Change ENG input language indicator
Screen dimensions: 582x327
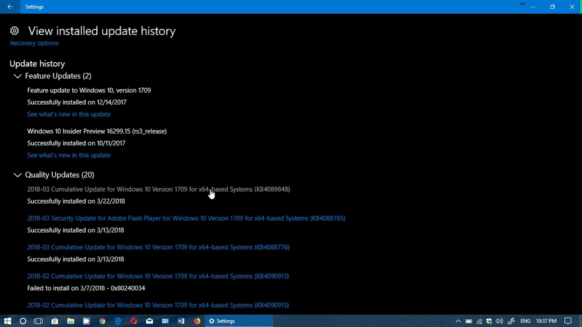(x=526, y=321)
